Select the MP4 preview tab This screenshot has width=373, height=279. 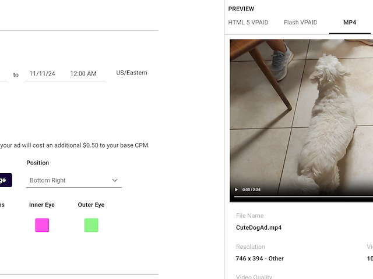click(x=350, y=23)
